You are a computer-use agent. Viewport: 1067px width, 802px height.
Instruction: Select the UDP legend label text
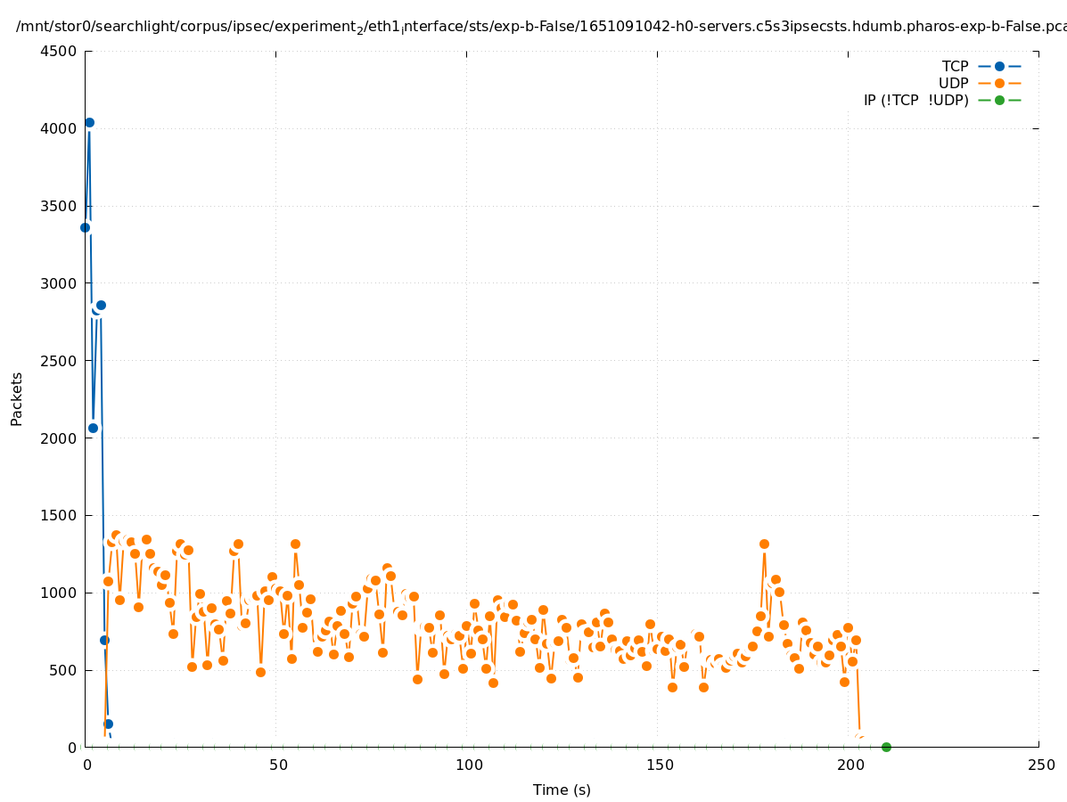(x=953, y=83)
